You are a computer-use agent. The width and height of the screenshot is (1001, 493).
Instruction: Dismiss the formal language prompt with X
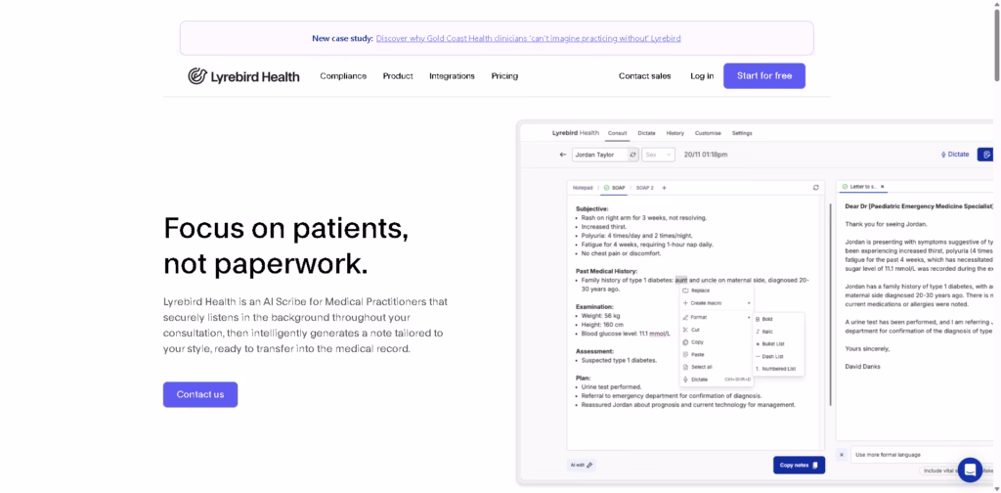click(x=842, y=454)
